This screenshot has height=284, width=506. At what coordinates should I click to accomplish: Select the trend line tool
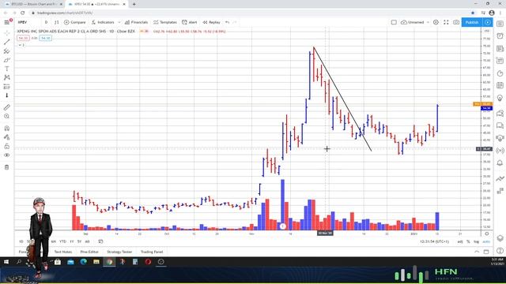click(x=7, y=42)
